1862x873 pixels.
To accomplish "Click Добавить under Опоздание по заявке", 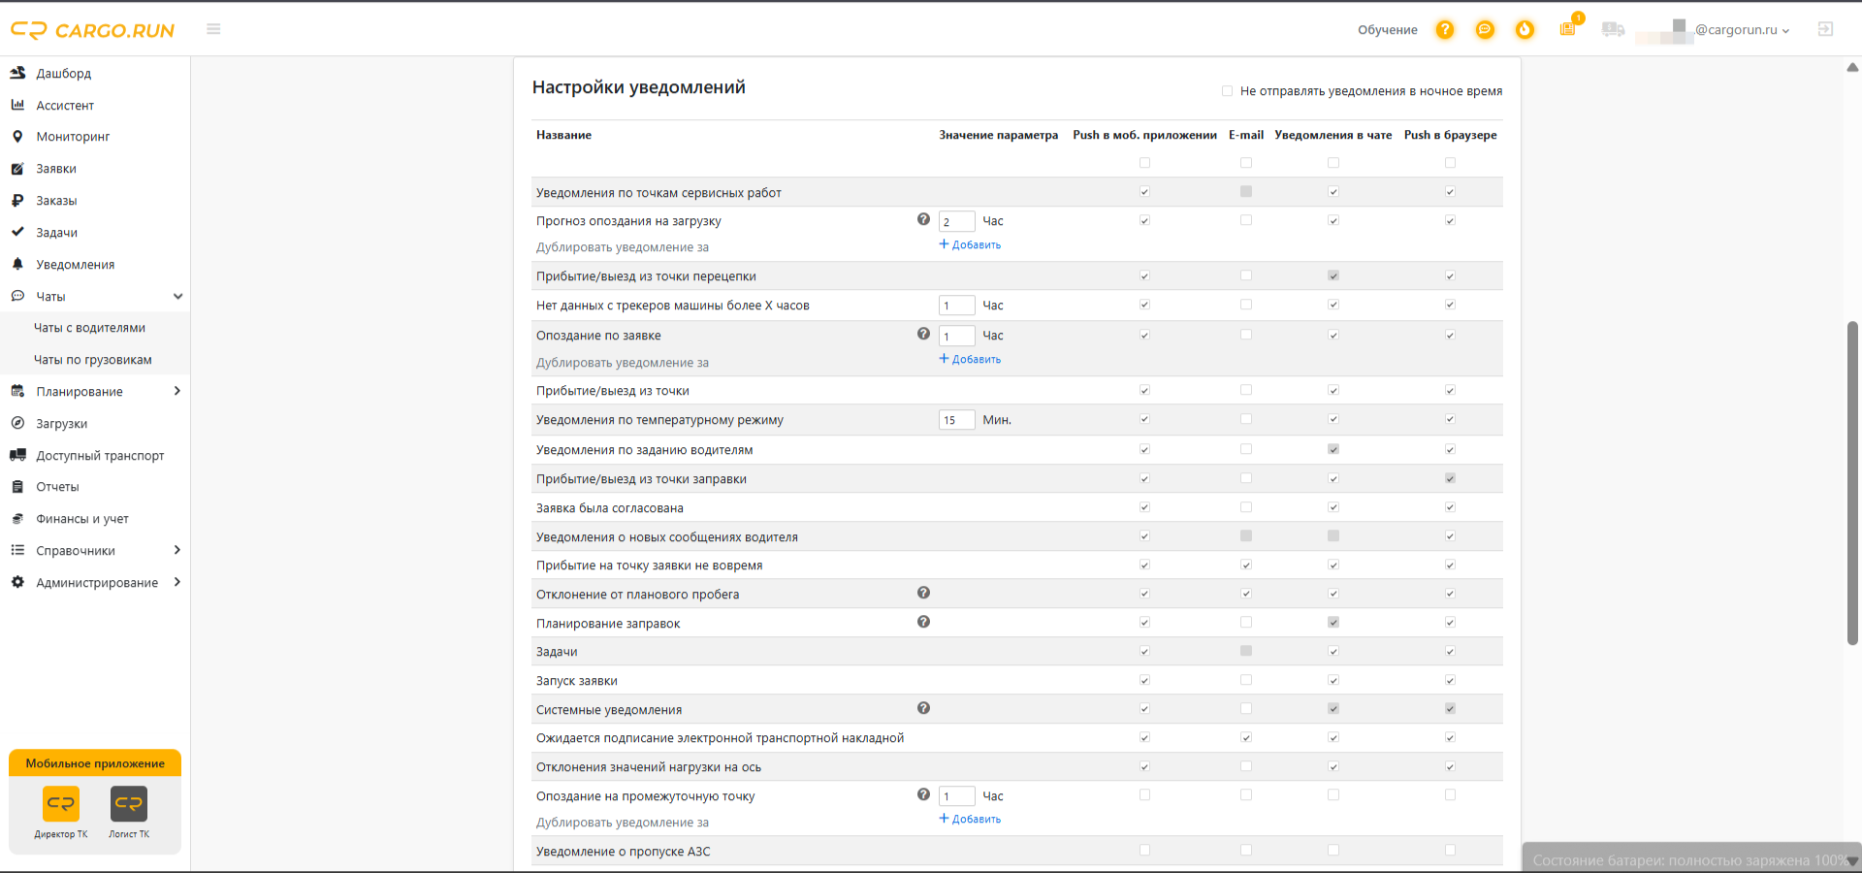I will [970, 359].
